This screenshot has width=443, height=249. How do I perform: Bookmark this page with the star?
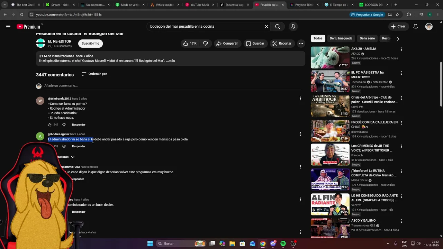pos(397,15)
